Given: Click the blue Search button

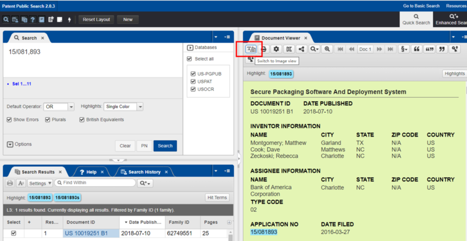Looking at the screenshot, I should [165, 146].
